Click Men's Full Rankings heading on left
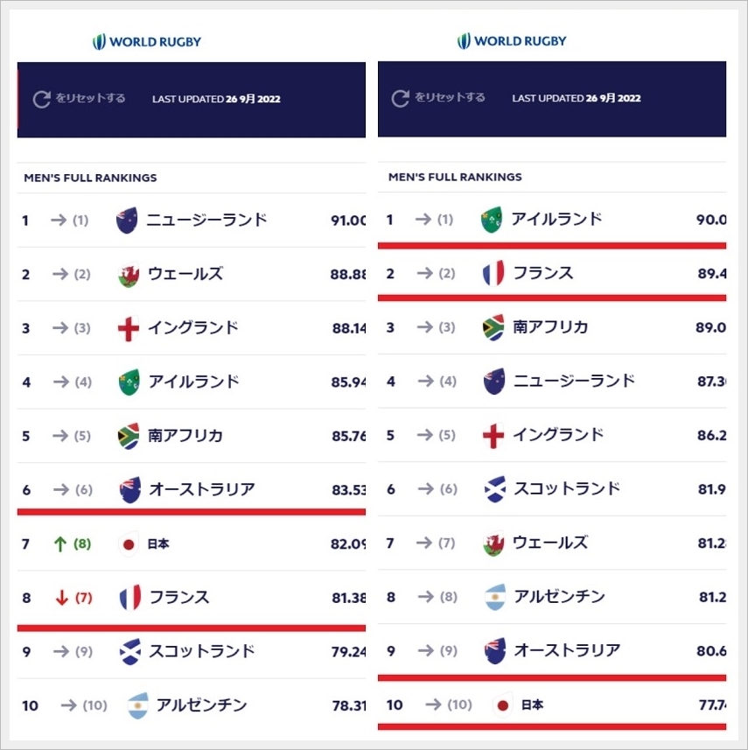 point(90,178)
